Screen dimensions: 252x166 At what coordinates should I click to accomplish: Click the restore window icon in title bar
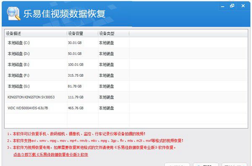click(x=232, y=6)
